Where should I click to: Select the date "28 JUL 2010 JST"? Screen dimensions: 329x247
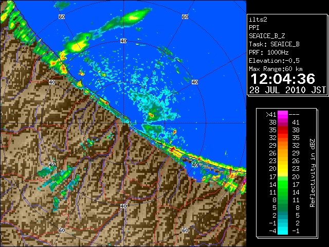coord(287,90)
